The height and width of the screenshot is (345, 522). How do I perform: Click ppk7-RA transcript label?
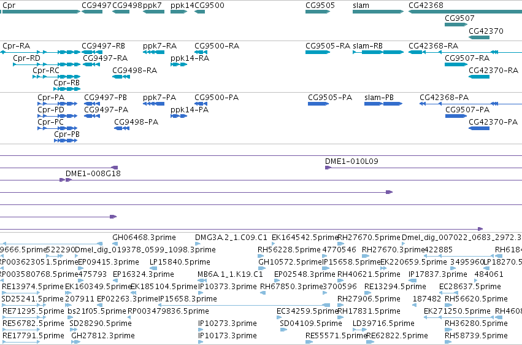tap(159, 46)
